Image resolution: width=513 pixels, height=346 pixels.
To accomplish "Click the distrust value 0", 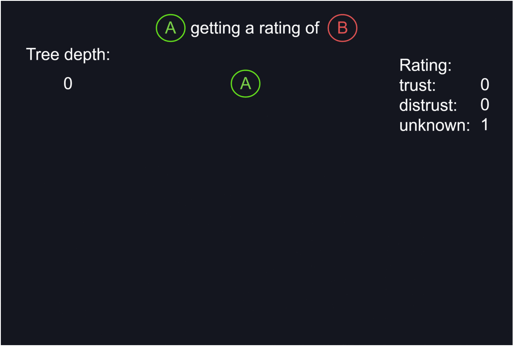I will [484, 105].
